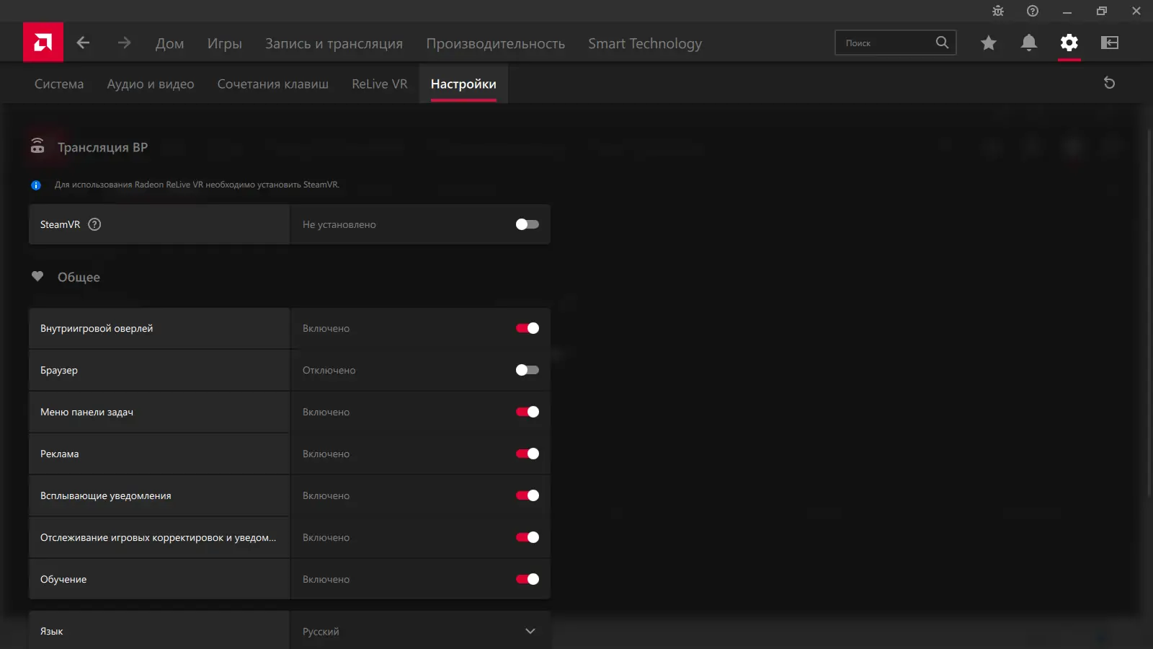Click the vertical scrollbar on the right
Viewport: 1153px width, 649px height.
(1149, 314)
